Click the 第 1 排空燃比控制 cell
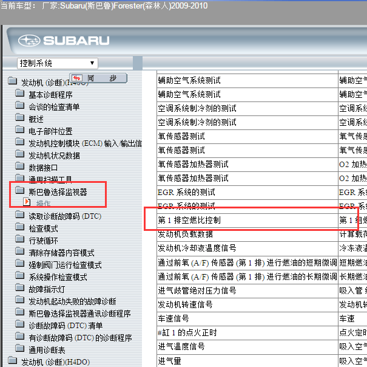 [247, 220]
